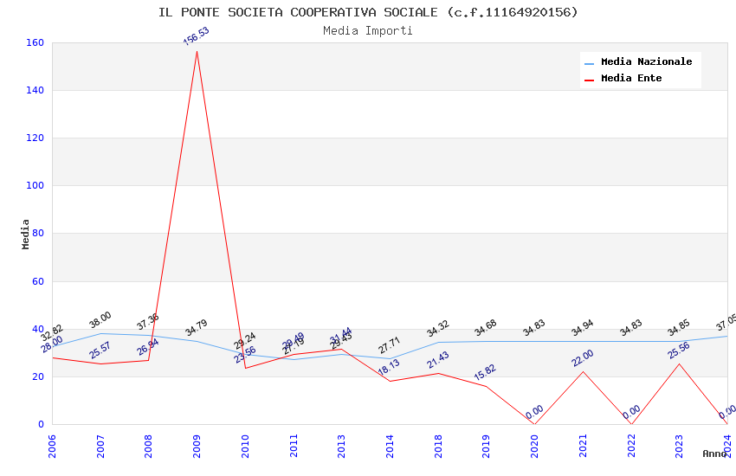The height and width of the screenshot is (476, 736).
Task: Click the Media Importi subtitle
Action: point(368,31)
